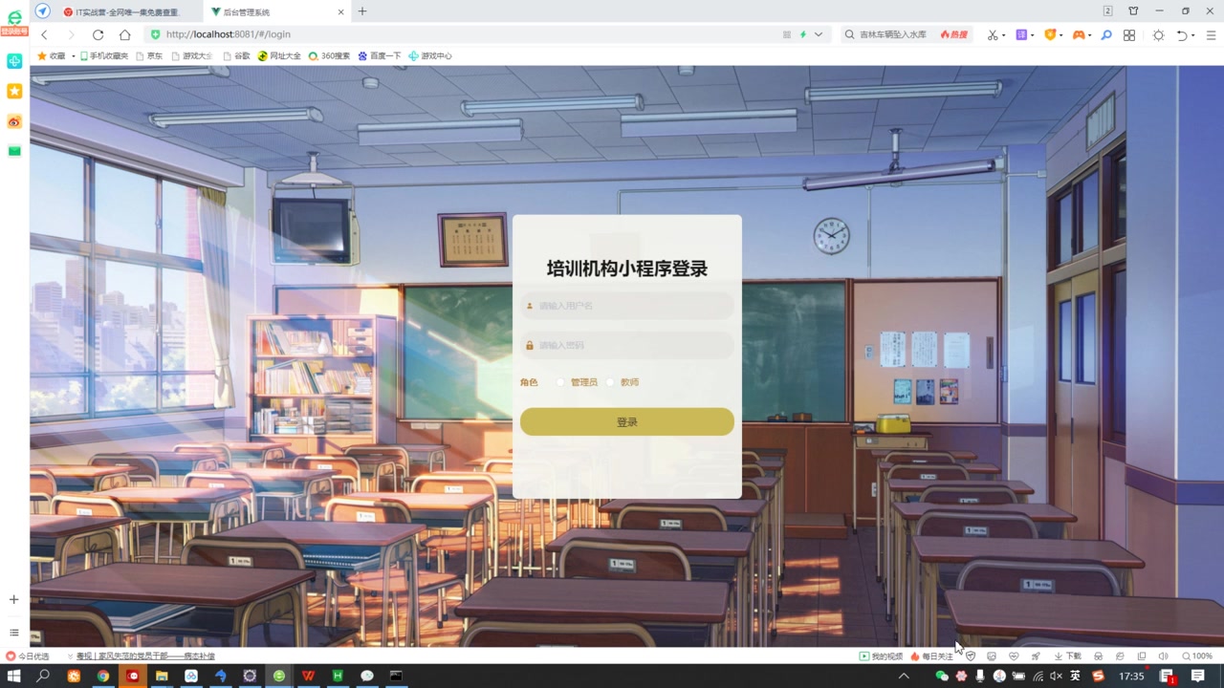1224x688 pixels.
Task: Open the hamburger menu at top right
Action: tap(1210, 34)
